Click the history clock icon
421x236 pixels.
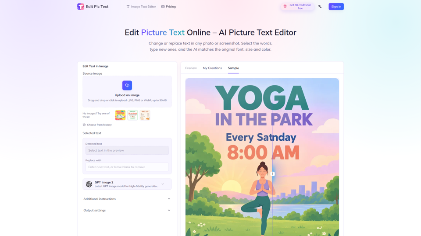tap(84, 125)
